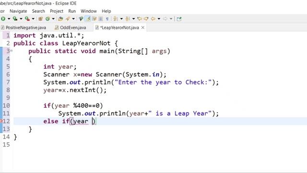Click the greyed Forward navigation arrow
The width and height of the screenshot is (307, 173).
click(165, 19)
